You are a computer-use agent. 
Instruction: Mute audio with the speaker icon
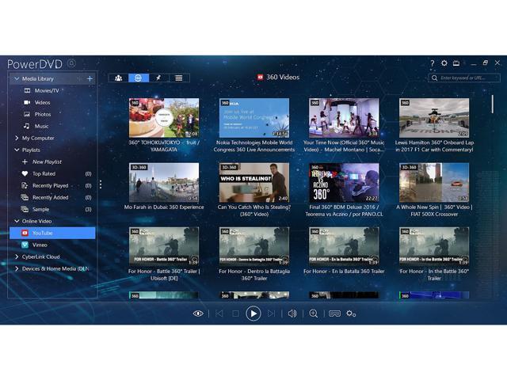coord(292,313)
